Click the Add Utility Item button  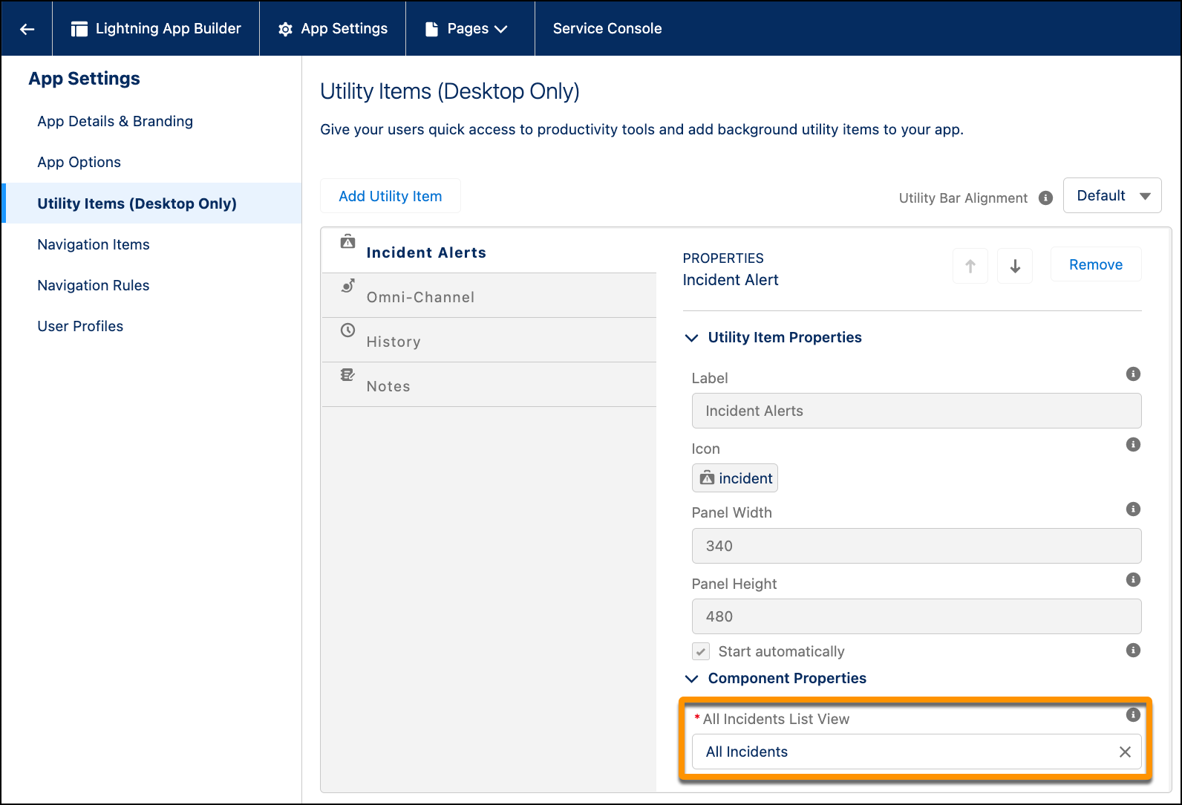pos(391,196)
